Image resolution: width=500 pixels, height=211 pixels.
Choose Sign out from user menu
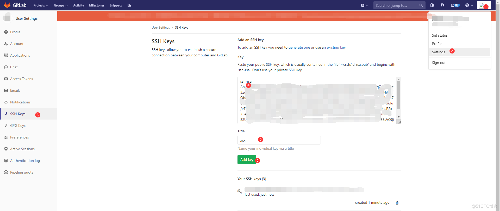point(439,63)
